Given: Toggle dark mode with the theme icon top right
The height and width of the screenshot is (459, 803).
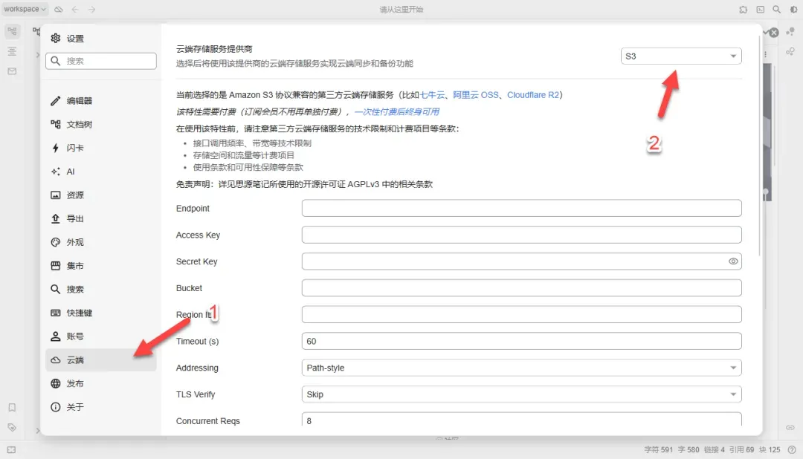Looking at the screenshot, I should pyautogui.click(x=793, y=10).
